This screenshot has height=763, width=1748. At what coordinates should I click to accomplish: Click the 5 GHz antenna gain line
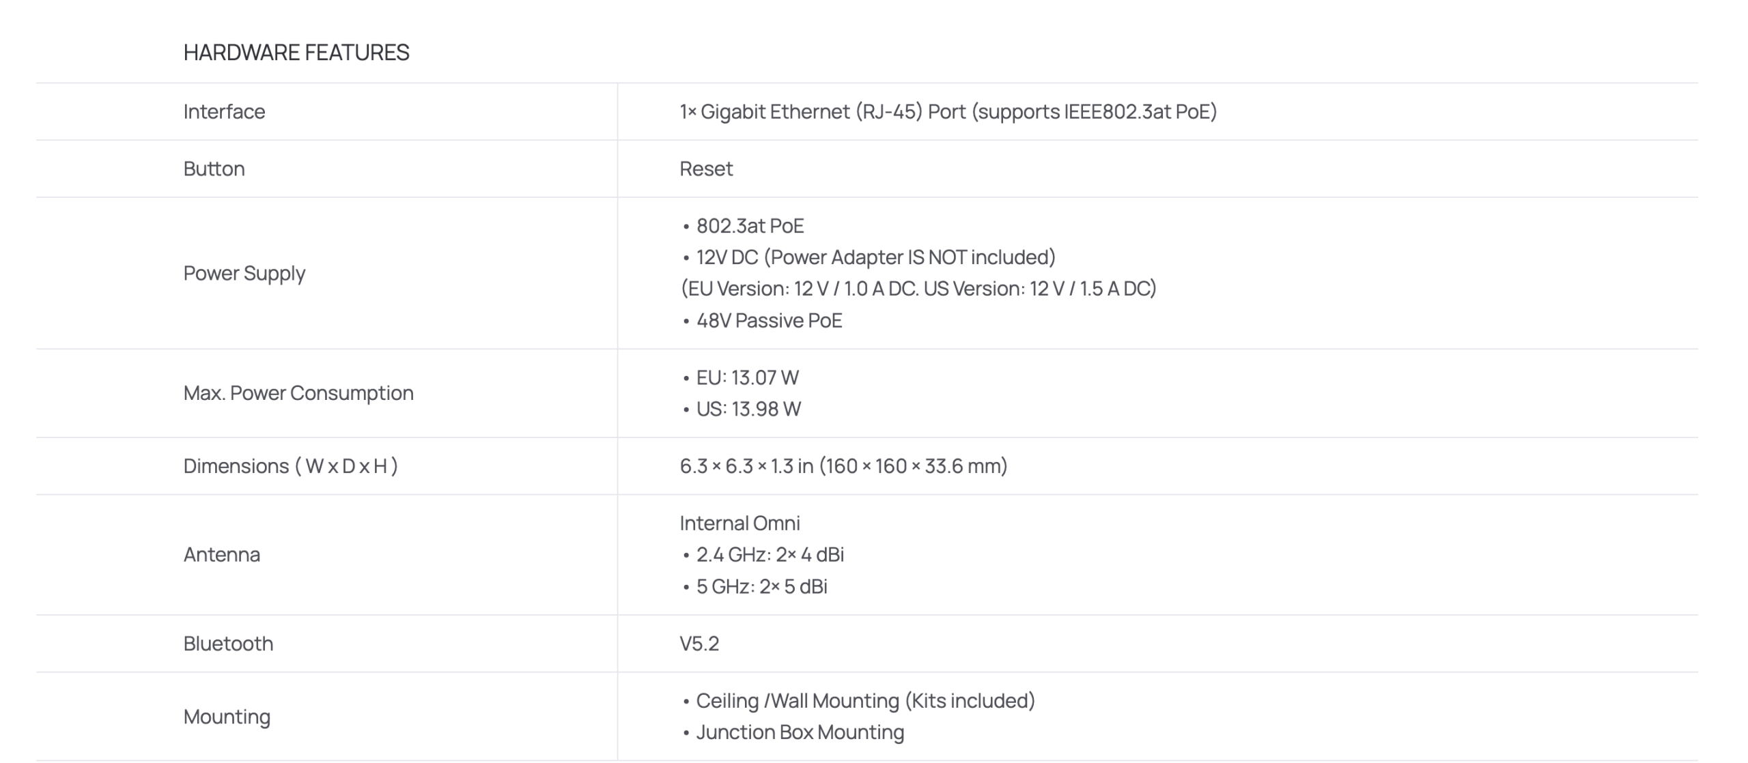(x=761, y=586)
